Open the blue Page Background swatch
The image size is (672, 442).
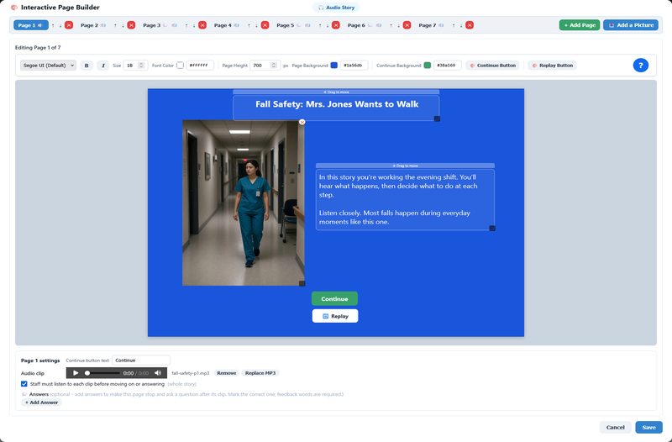click(x=333, y=66)
